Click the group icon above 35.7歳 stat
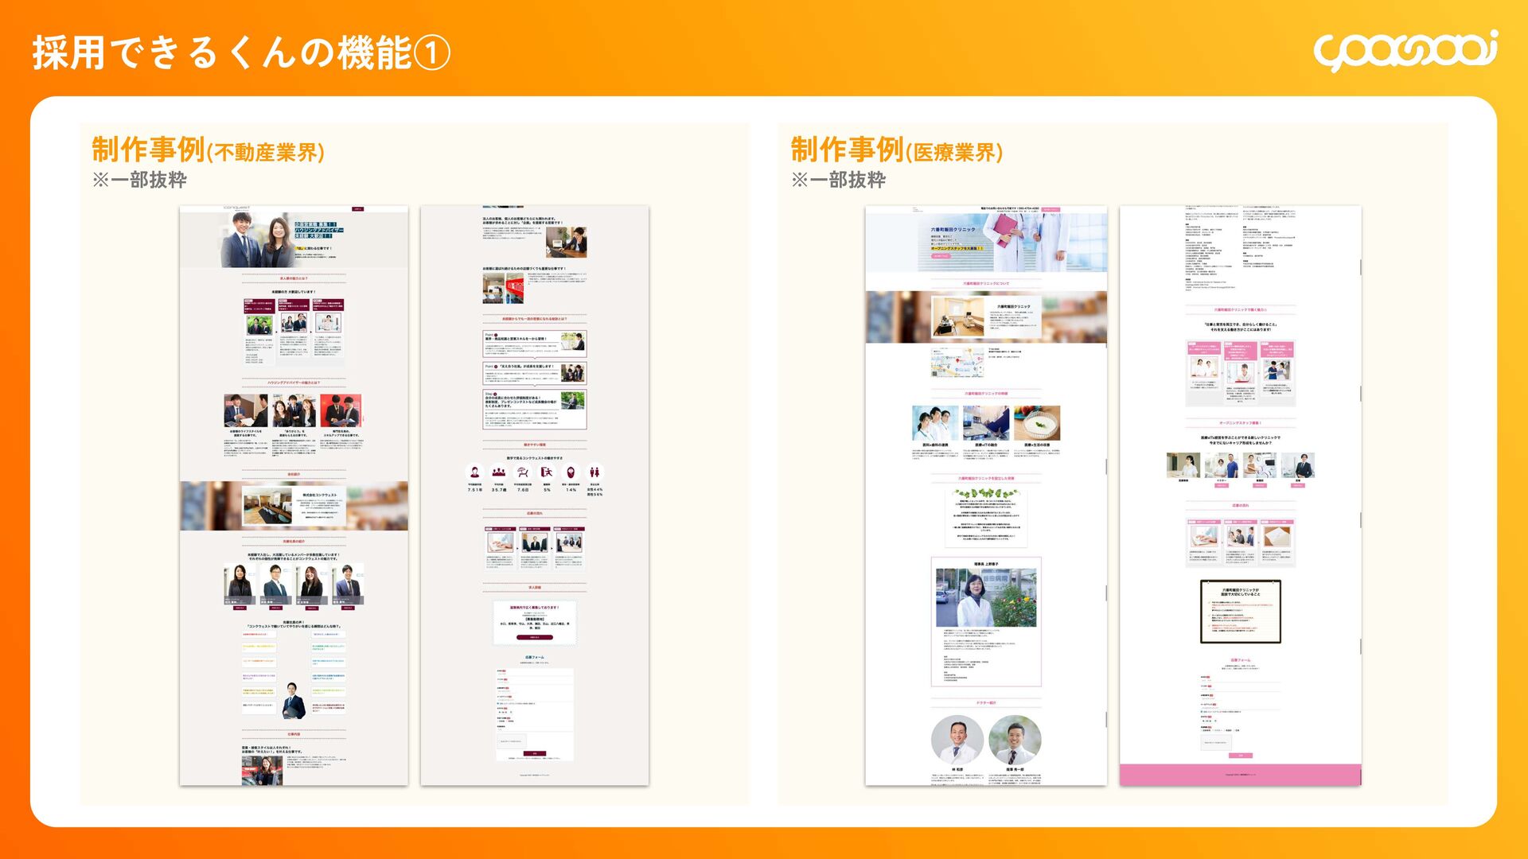The width and height of the screenshot is (1528, 859). (x=499, y=472)
